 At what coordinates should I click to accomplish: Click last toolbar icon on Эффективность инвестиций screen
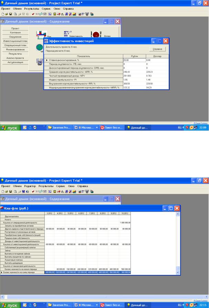[x=92, y=14]
